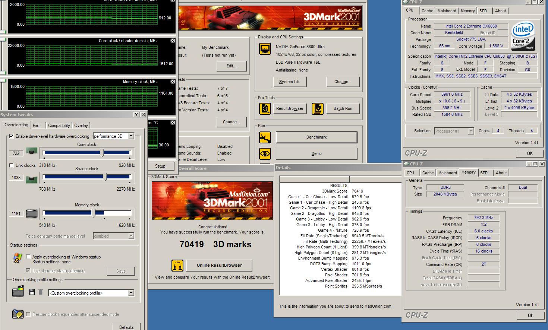Open the Processor #1 selection dropdown in CPU-Z

pyautogui.click(x=471, y=131)
